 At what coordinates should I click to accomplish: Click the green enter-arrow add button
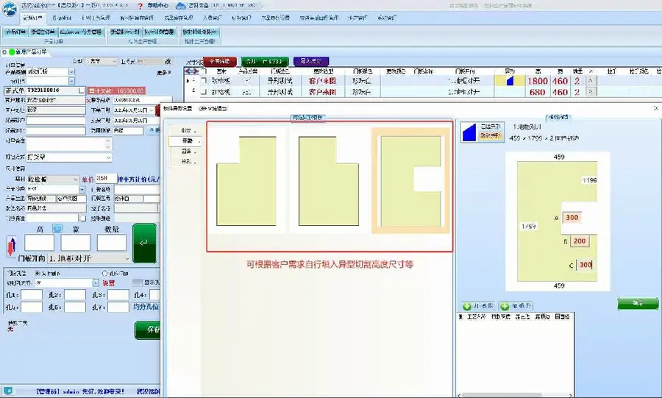coord(144,244)
